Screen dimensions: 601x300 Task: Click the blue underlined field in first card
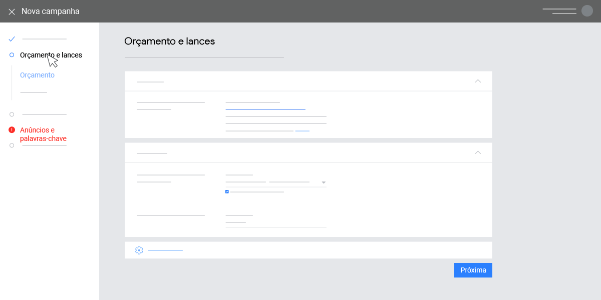click(265, 109)
